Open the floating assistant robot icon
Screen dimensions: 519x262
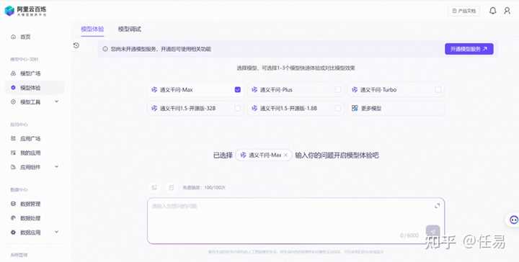[x=513, y=220]
